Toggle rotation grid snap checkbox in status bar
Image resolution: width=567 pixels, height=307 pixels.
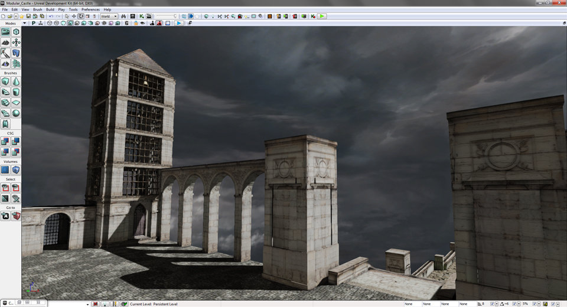pos(514,304)
